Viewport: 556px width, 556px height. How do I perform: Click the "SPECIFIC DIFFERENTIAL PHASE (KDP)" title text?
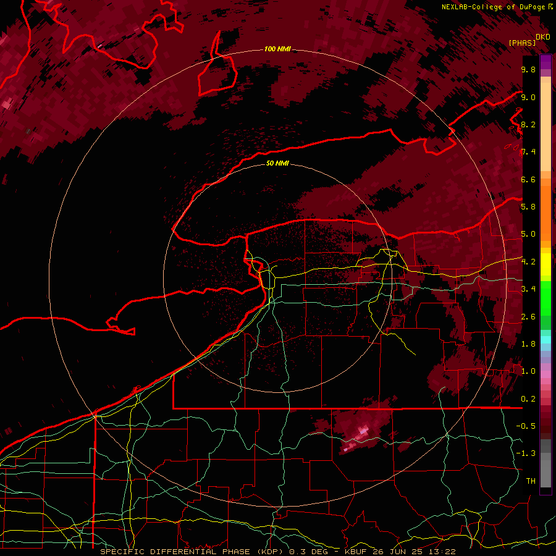pos(193,552)
